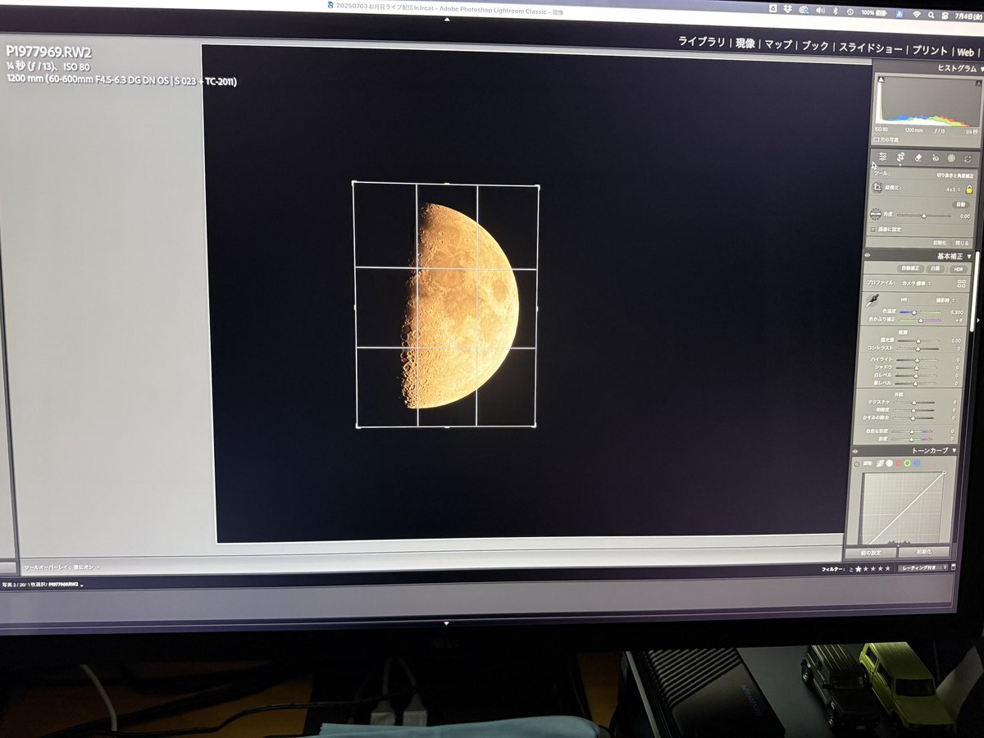Click the HDR button

pyautogui.click(x=958, y=269)
